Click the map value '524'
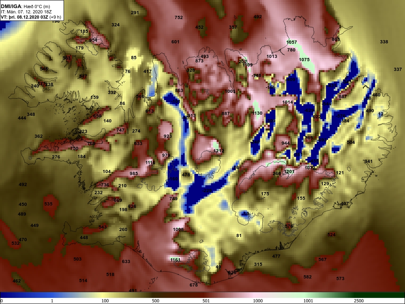This screenshot has height=304, width=405. coord(331,234)
